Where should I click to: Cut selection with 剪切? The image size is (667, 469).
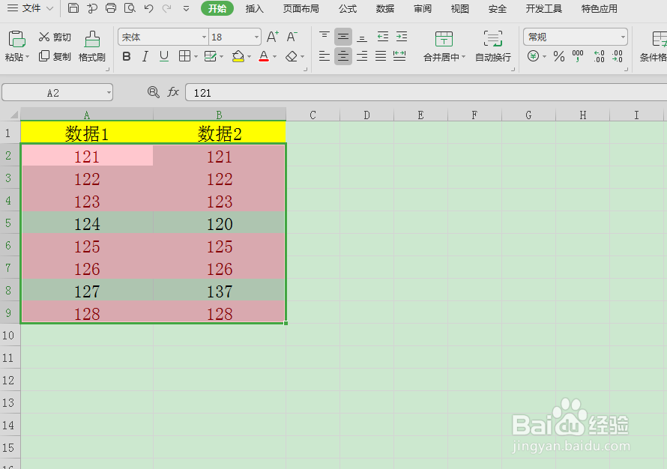tap(55, 37)
